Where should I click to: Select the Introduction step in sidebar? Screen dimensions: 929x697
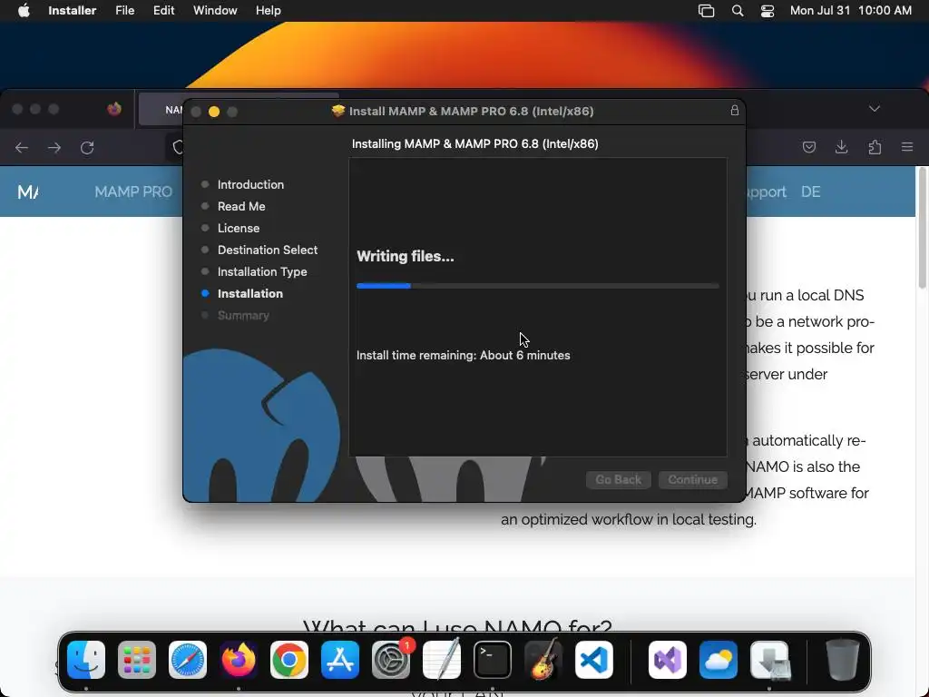250,185
